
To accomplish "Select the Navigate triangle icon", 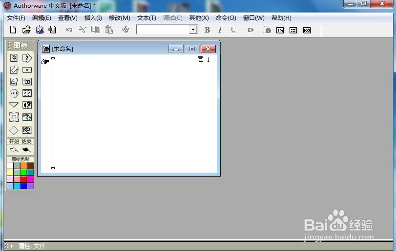I will 14,105.
